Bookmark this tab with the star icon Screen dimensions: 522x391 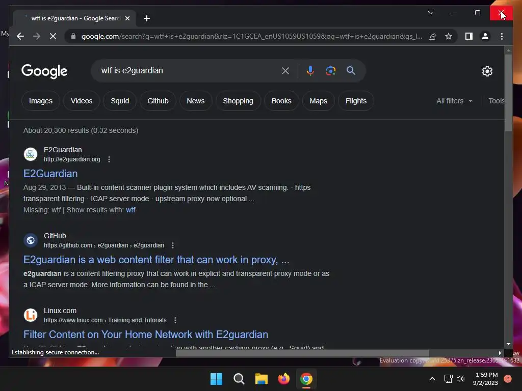(x=449, y=36)
